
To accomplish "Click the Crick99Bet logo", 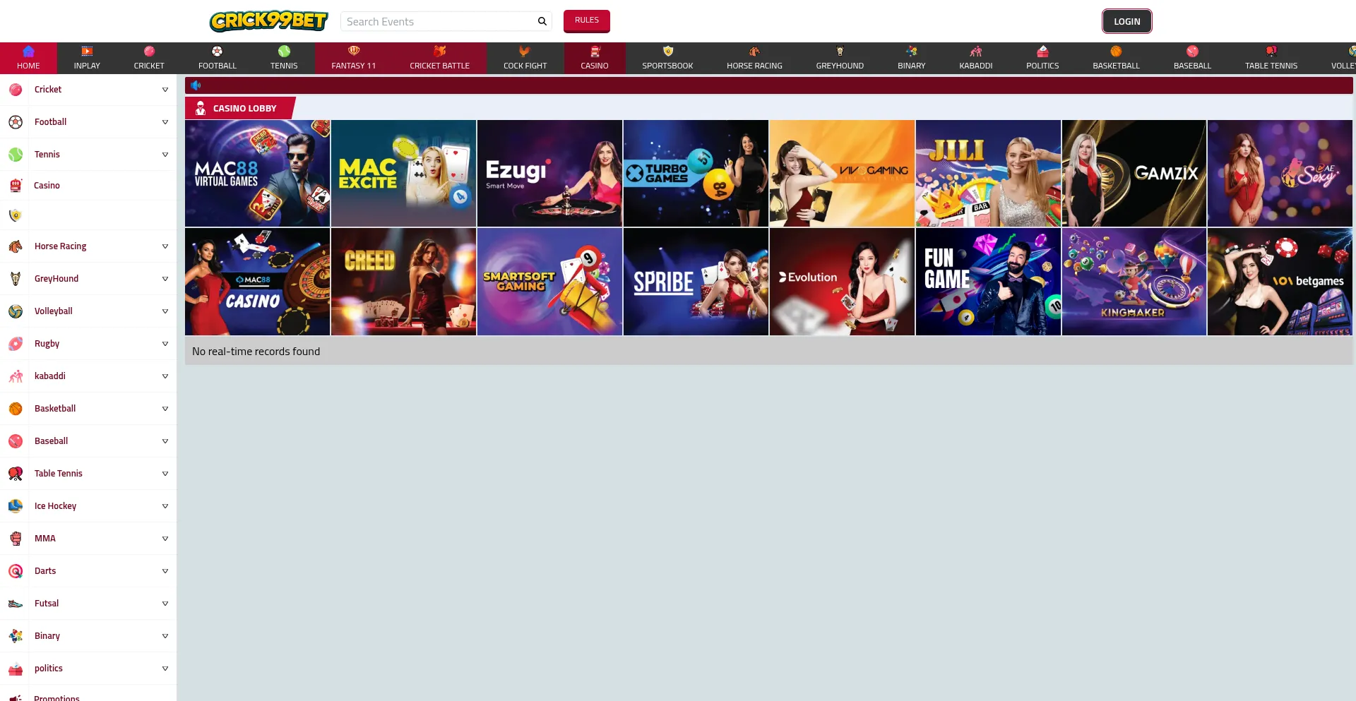I will (268, 21).
